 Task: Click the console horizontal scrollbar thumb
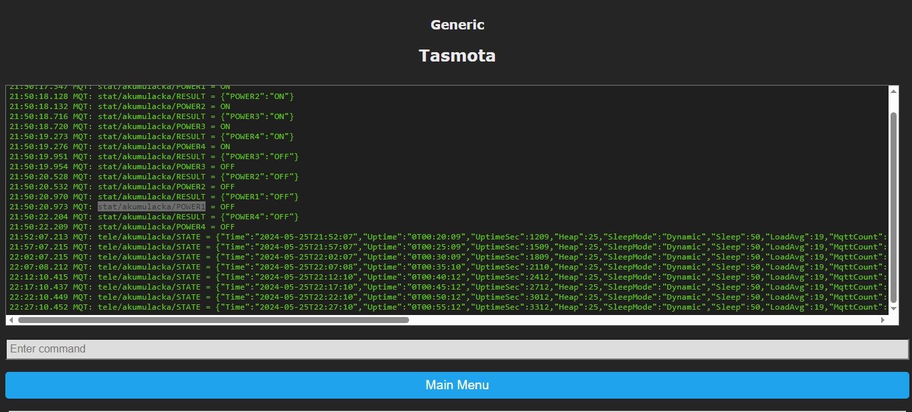(214, 320)
